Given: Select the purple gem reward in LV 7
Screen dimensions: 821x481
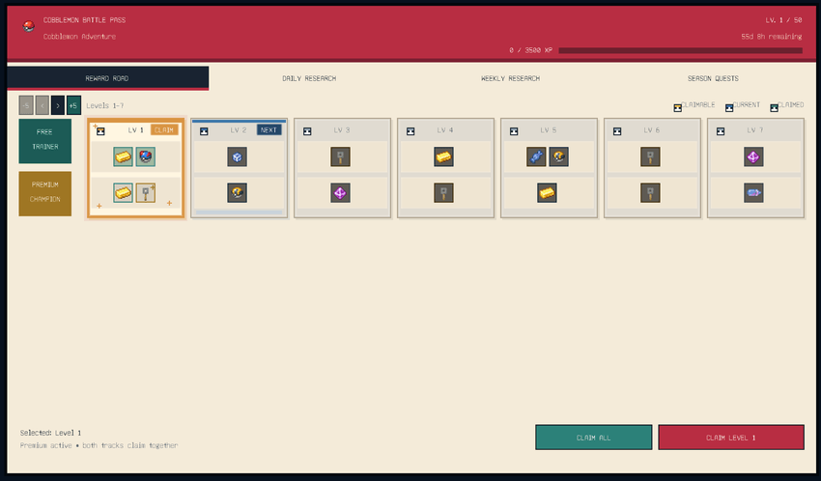Looking at the screenshot, I should click(753, 156).
